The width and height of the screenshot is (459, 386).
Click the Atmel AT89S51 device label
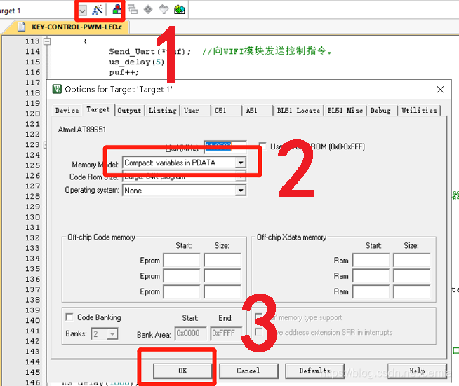point(82,130)
